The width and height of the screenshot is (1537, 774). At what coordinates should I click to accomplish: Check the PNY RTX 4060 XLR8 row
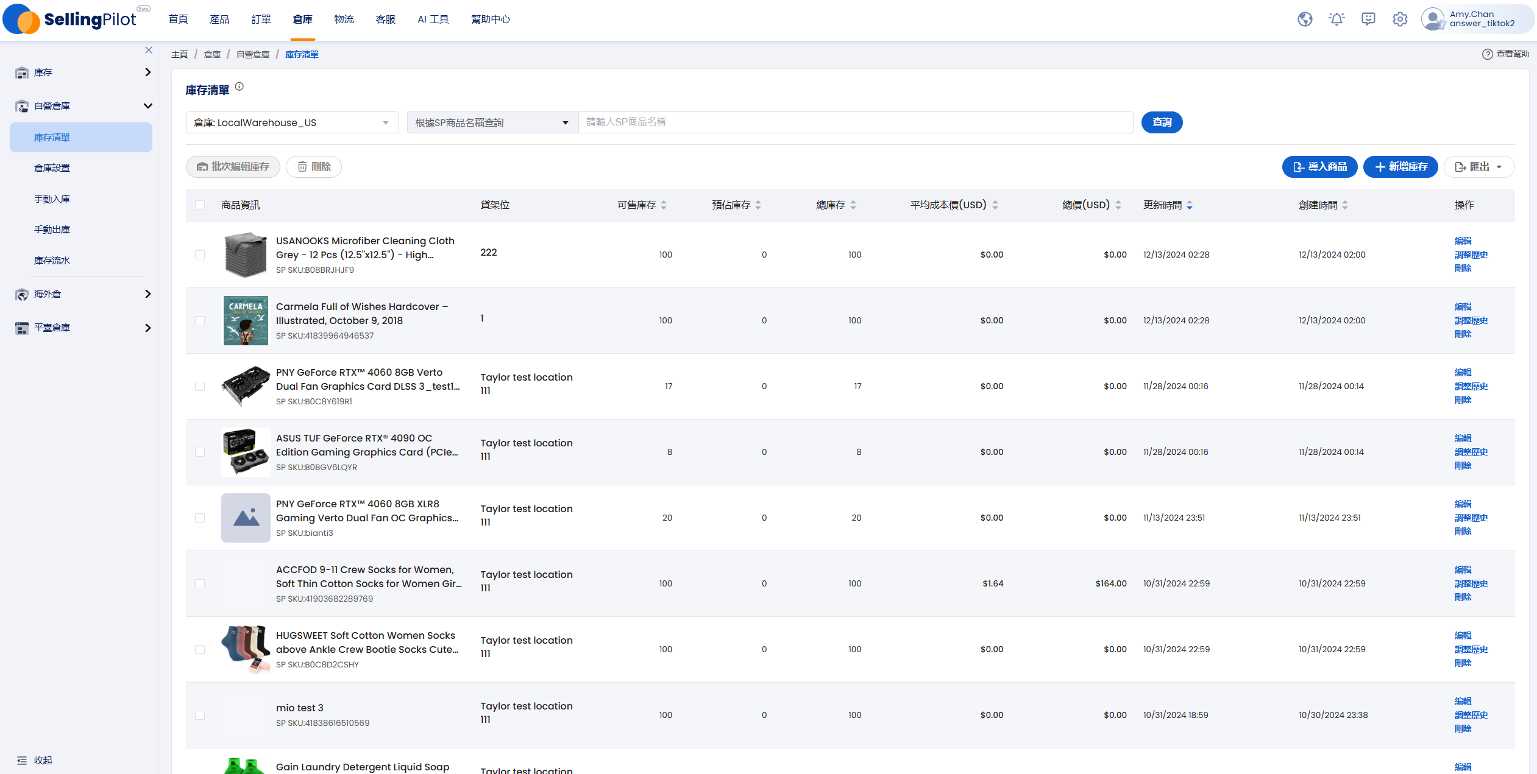(200, 518)
